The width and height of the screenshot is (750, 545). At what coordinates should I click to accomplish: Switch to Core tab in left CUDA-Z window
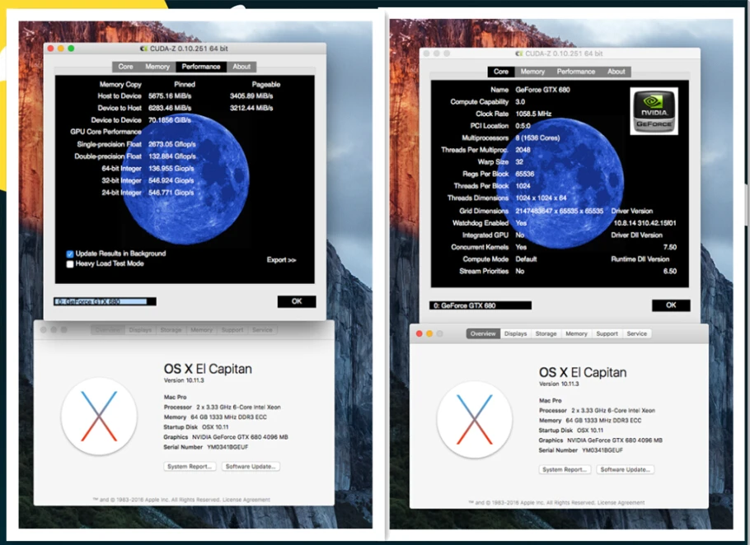tap(126, 67)
